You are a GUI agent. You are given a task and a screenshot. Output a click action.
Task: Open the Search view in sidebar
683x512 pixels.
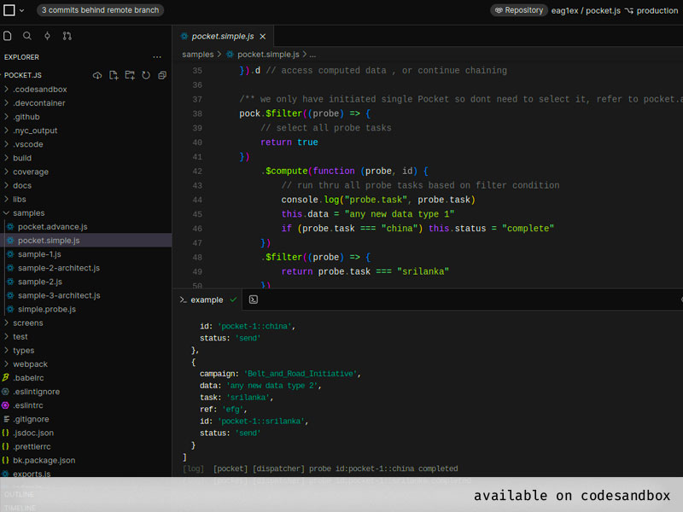coord(27,36)
